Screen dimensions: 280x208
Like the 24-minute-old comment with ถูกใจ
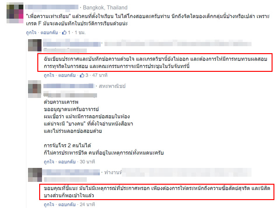49,204
